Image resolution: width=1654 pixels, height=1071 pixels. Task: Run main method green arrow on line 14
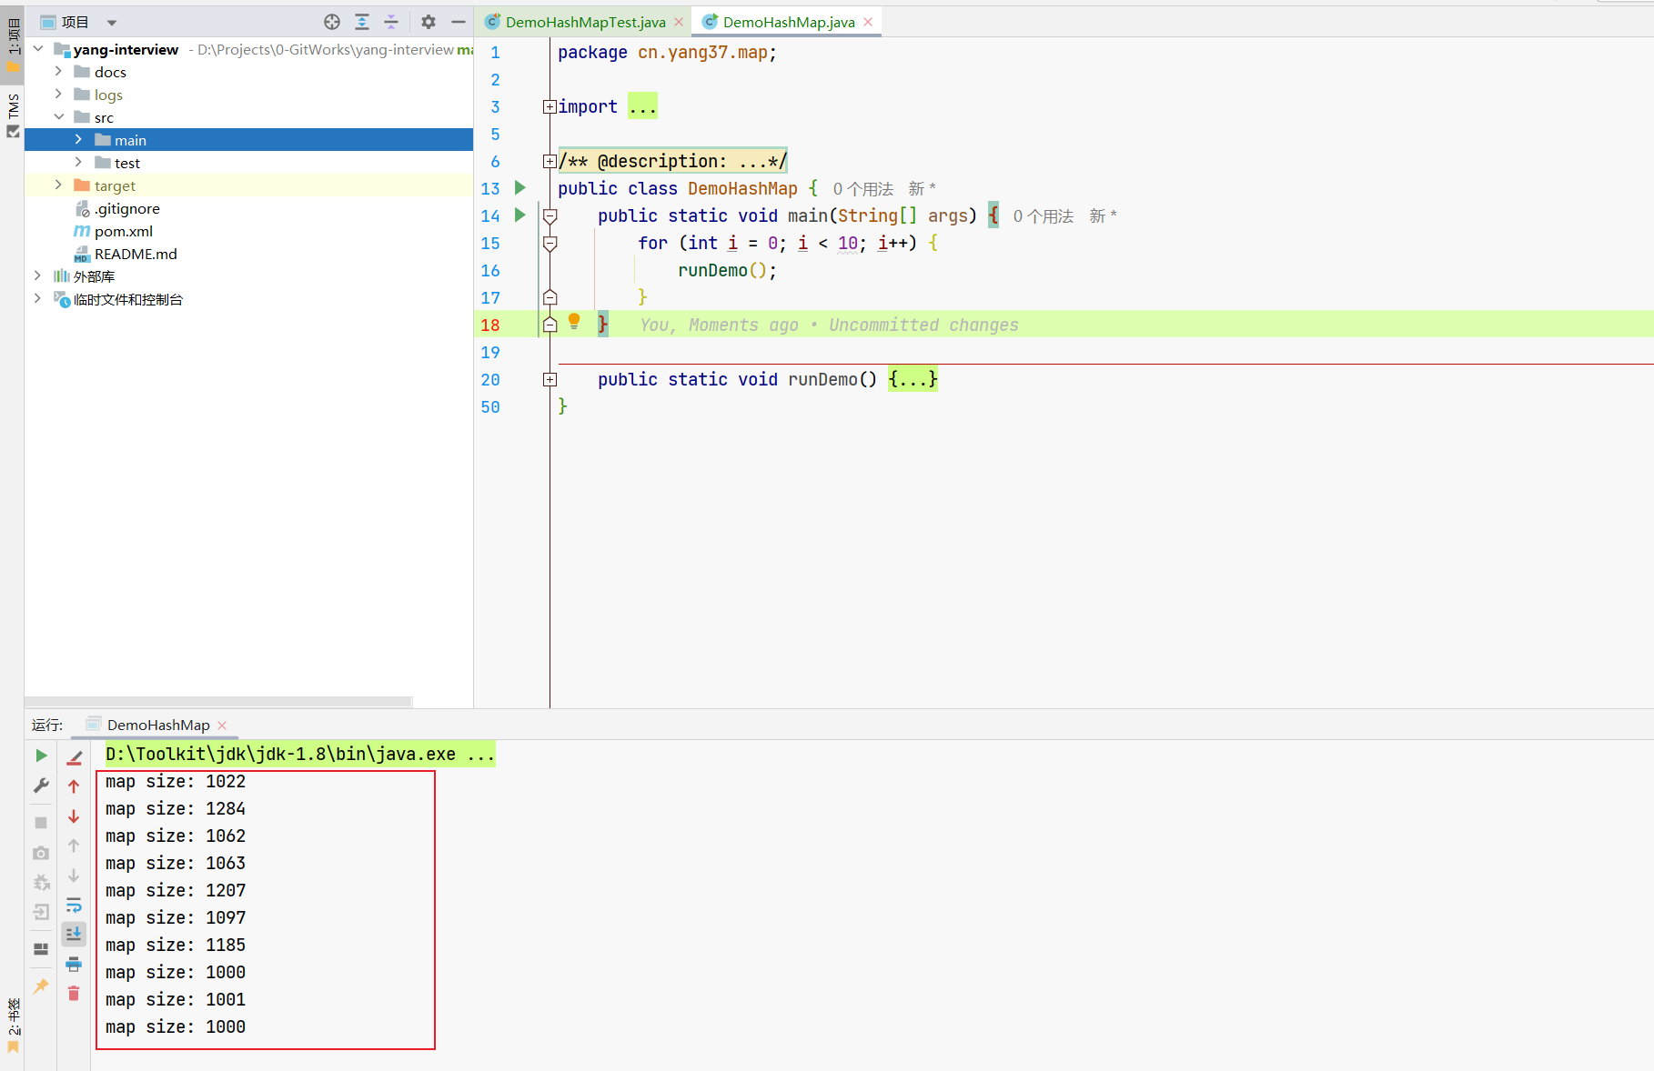point(520,215)
